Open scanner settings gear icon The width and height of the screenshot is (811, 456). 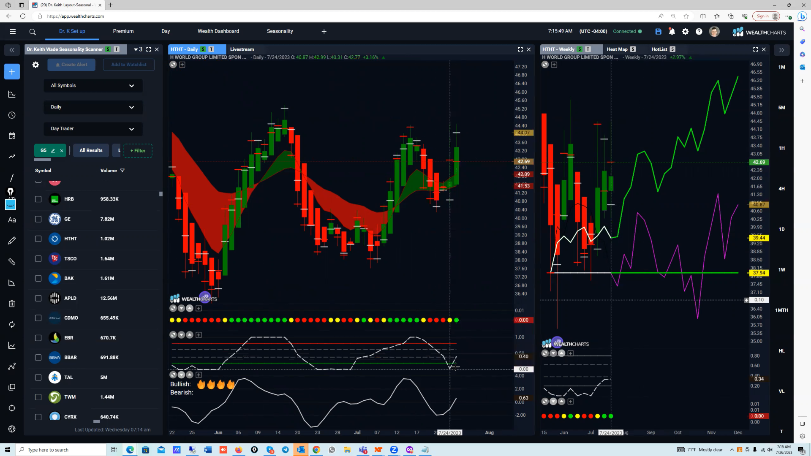[35, 65]
